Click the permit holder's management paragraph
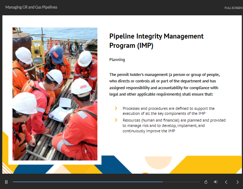This screenshot has width=243, height=189. click(164, 85)
